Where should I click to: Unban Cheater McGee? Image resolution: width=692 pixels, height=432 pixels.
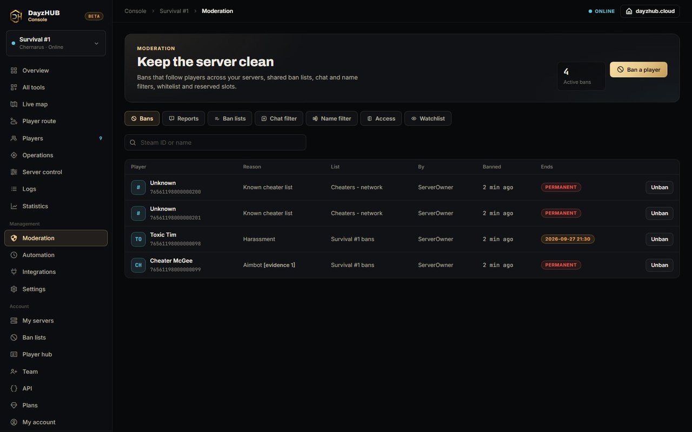tap(660, 265)
